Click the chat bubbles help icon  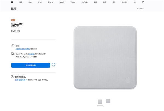[x=13, y=77]
